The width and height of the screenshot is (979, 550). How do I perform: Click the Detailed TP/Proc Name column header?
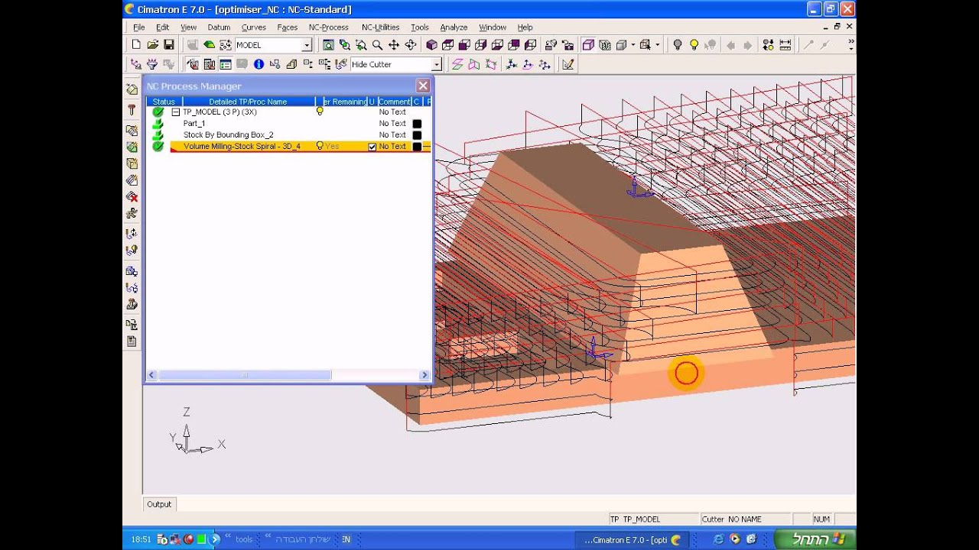(x=248, y=102)
